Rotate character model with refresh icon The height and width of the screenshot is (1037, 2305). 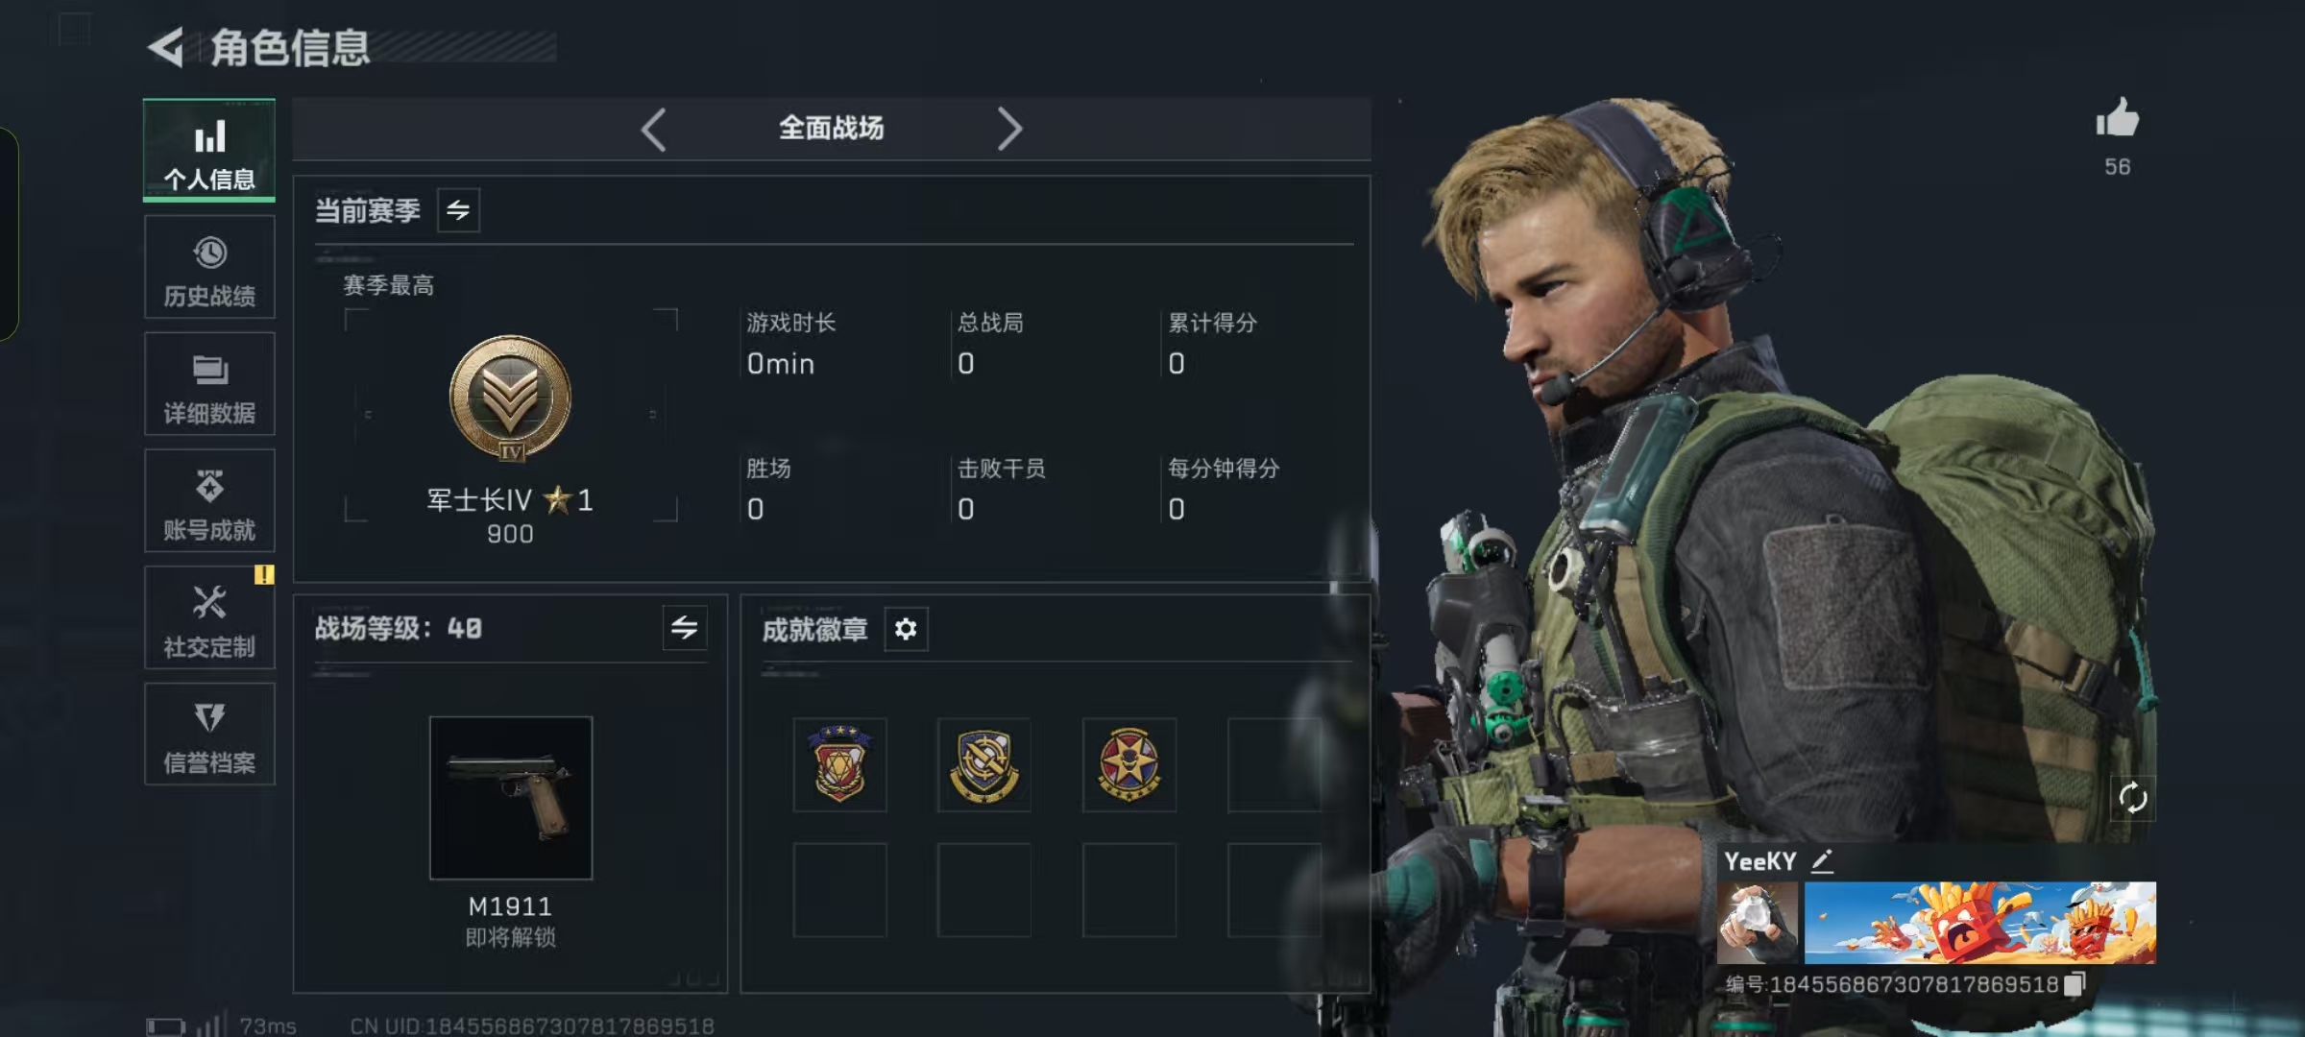point(2132,798)
